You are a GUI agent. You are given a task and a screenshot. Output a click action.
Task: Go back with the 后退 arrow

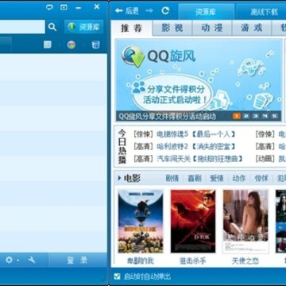tap(127, 11)
